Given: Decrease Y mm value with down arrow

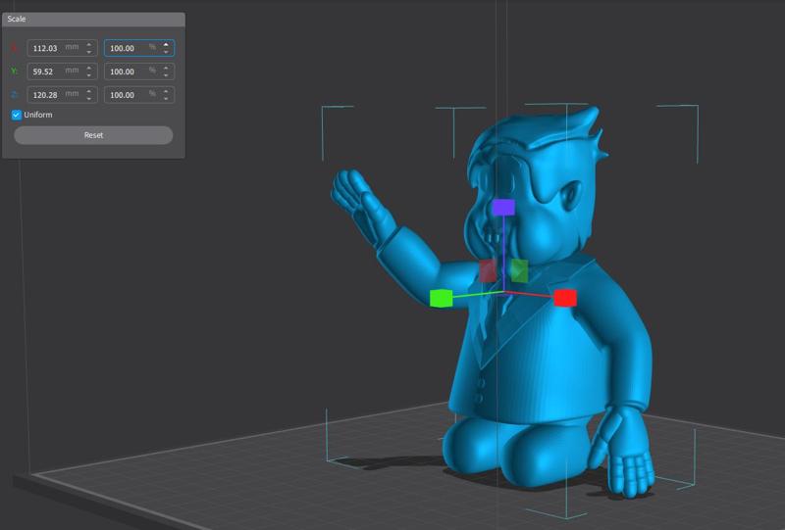Looking at the screenshot, I should pos(88,75).
